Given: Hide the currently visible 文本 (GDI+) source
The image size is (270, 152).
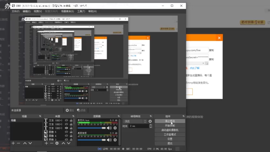Looking at the screenshot, I should pos(66,128).
